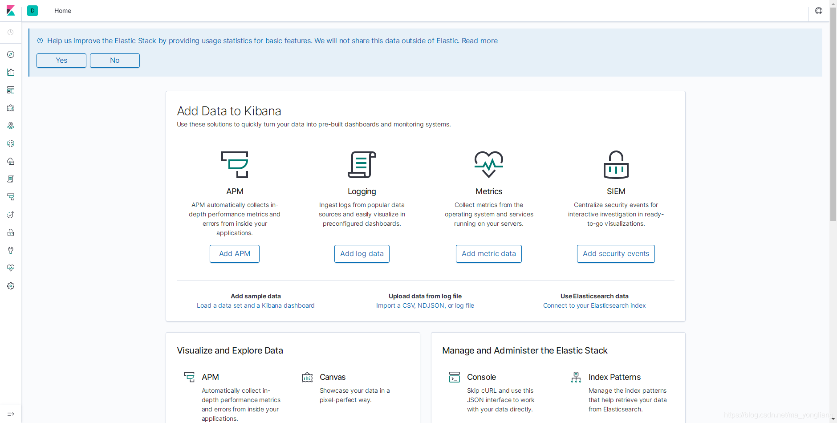
Task: Click the Kibana logo icon
Action: pyautogui.click(x=11, y=11)
